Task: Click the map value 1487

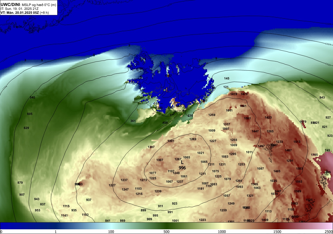Action: pos(288,150)
